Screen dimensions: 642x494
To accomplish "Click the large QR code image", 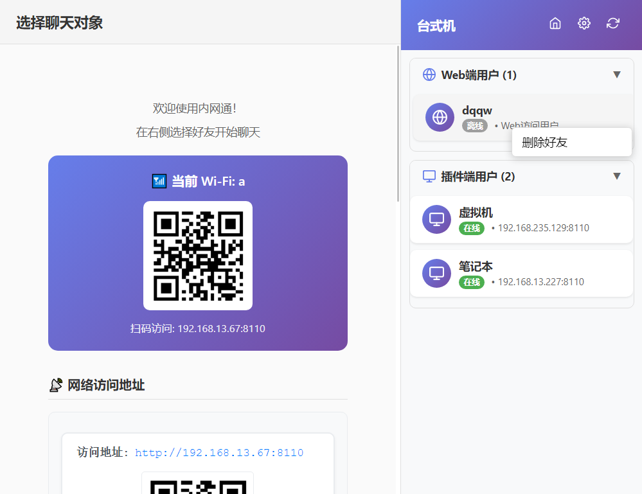I will tap(198, 256).
